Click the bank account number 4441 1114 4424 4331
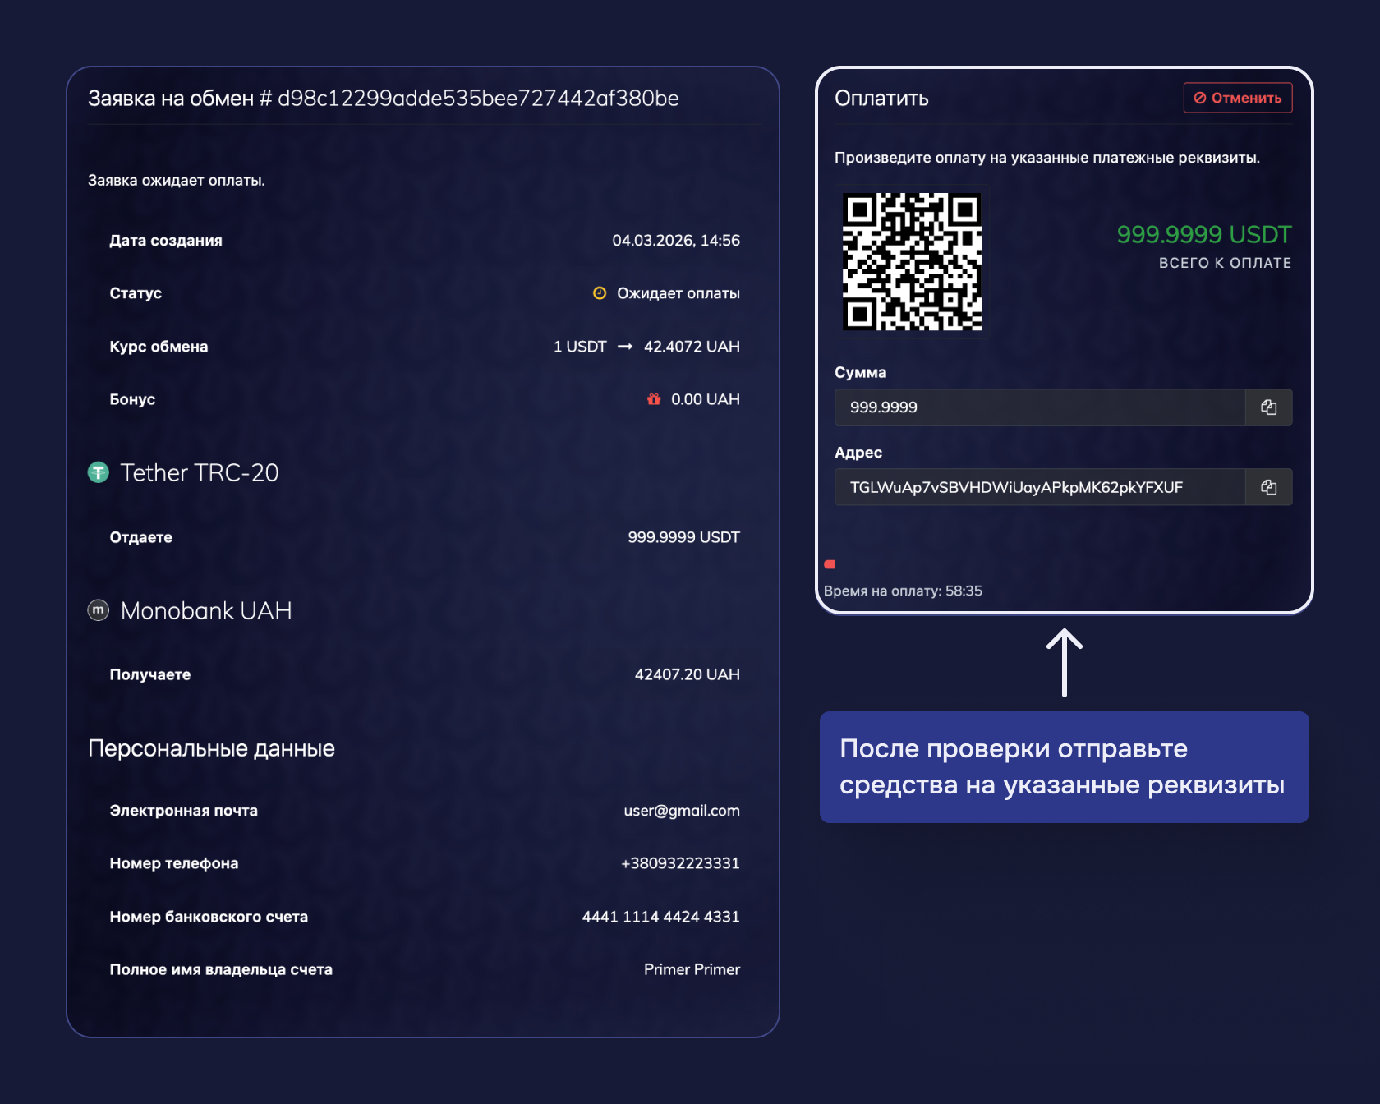Screen dimensions: 1380x1104 coord(660,917)
